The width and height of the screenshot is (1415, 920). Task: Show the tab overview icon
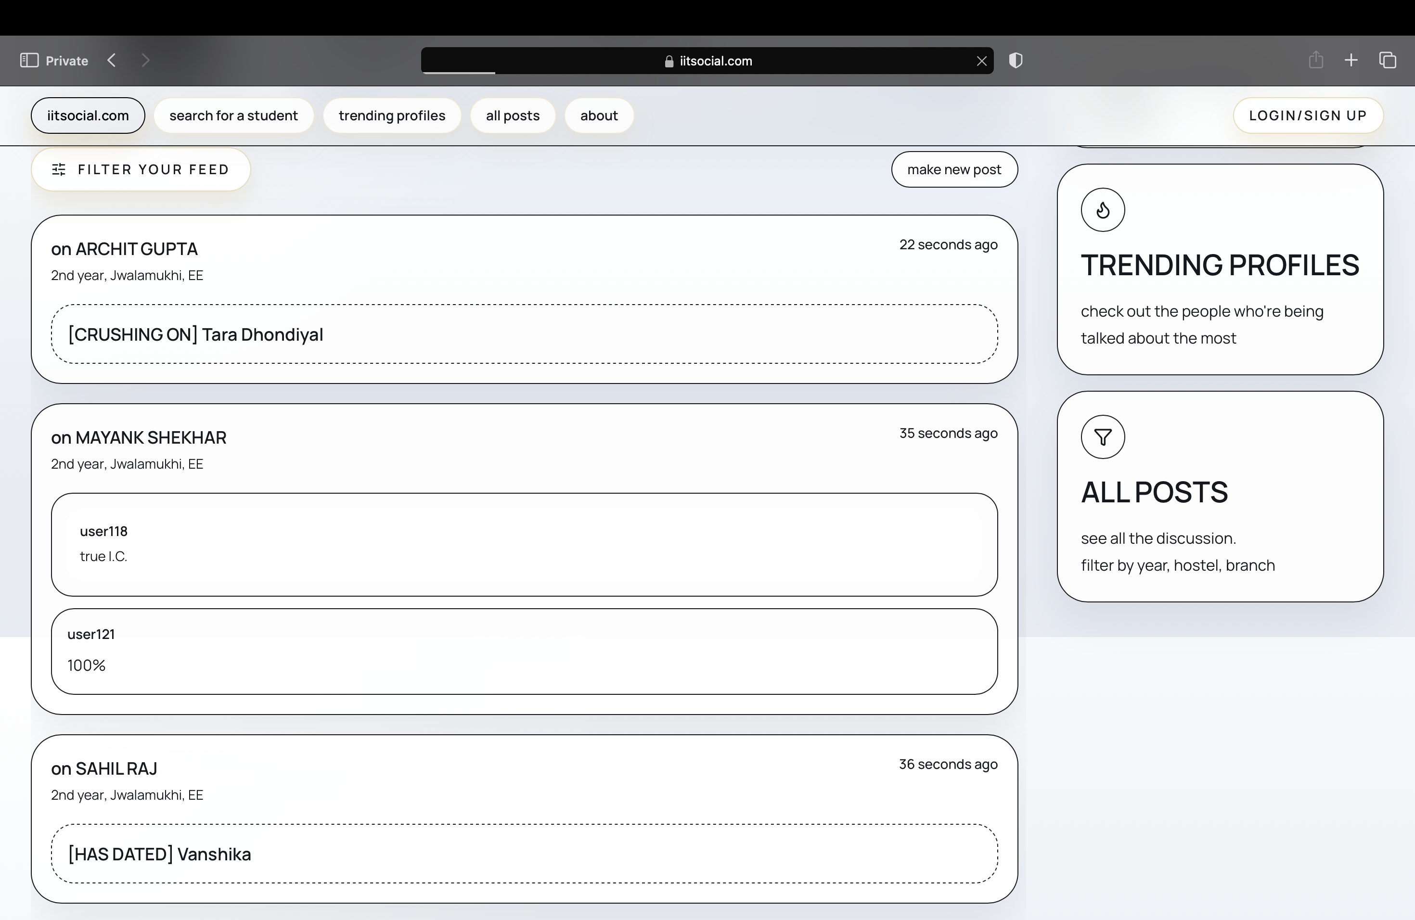point(1388,60)
